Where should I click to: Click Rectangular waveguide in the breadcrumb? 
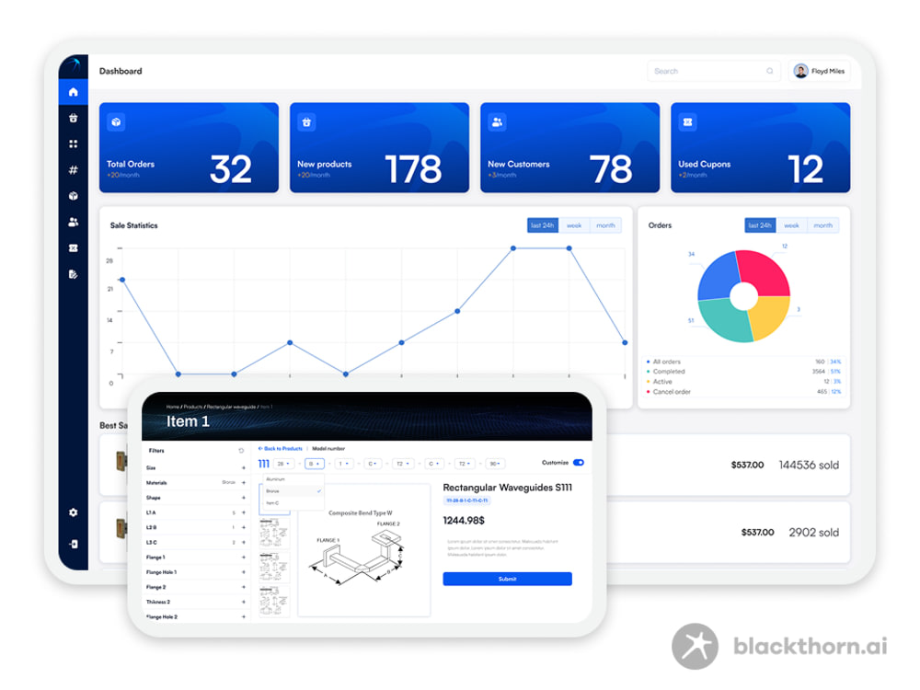pyautogui.click(x=231, y=407)
